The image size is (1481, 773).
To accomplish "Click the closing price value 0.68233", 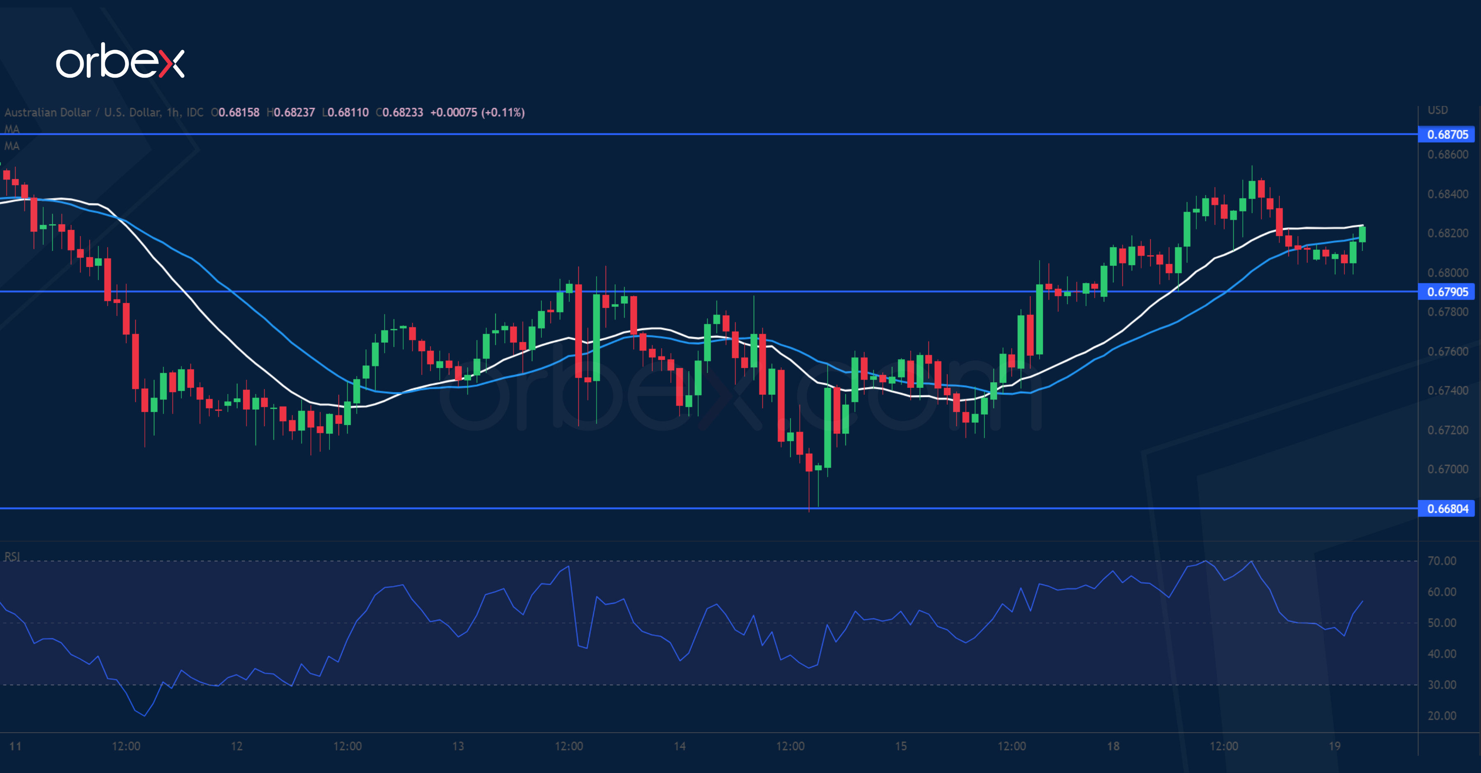I will pyautogui.click(x=402, y=113).
